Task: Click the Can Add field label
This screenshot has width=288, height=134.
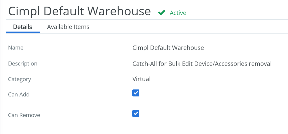Action: [19, 94]
